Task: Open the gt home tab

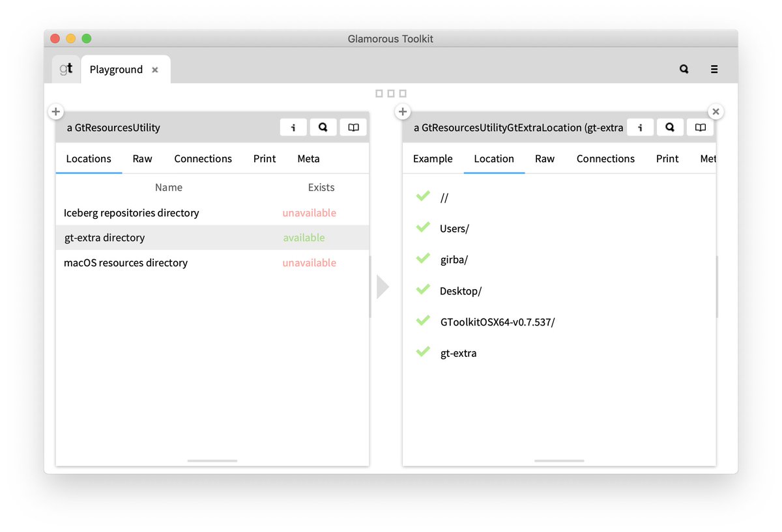Action: tap(66, 69)
